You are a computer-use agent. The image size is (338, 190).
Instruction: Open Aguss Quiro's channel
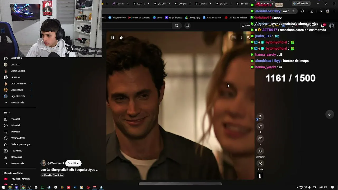coord(18,90)
